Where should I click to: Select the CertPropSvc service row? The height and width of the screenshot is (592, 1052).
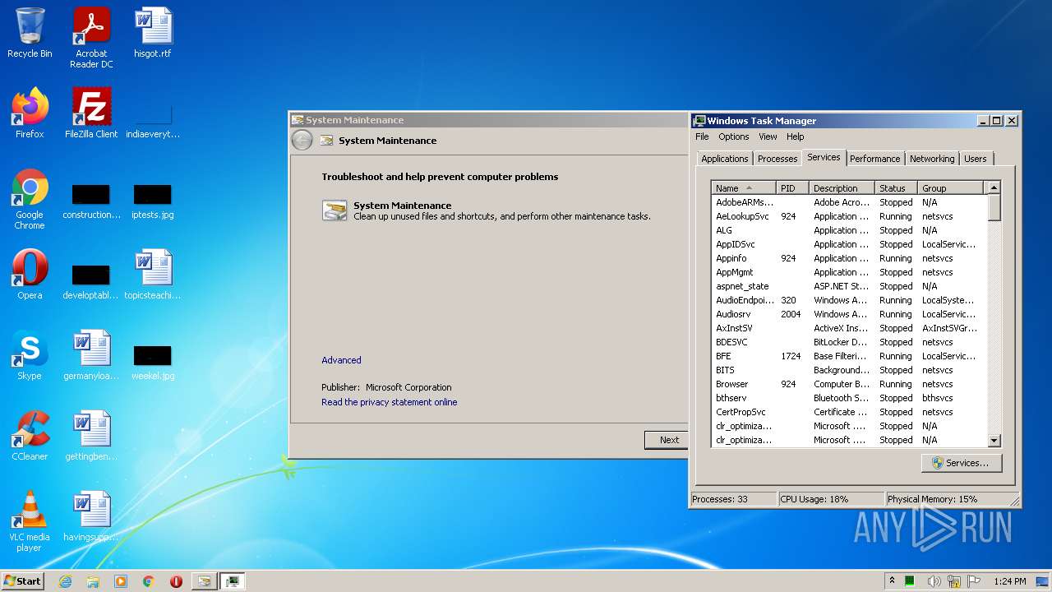[849, 412]
